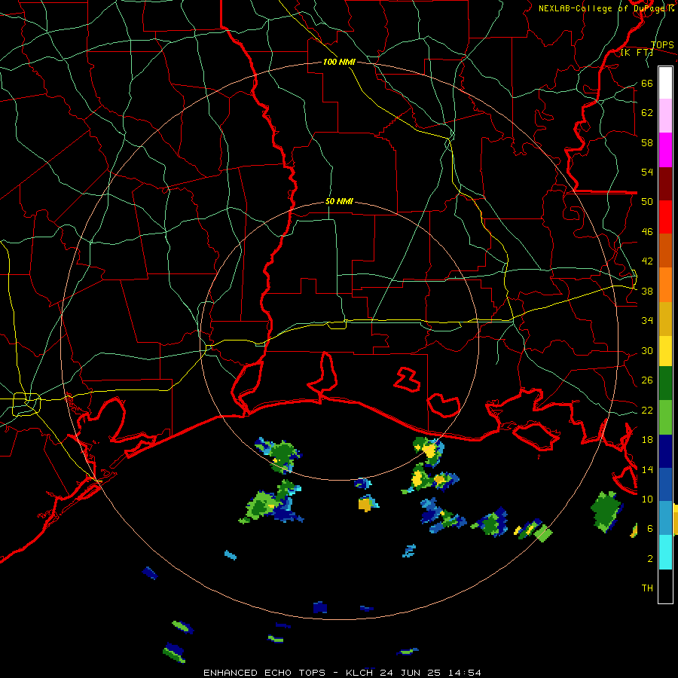The width and height of the screenshot is (678, 678).
Task: Click the "66" value on the tops scale
Action: [647, 83]
